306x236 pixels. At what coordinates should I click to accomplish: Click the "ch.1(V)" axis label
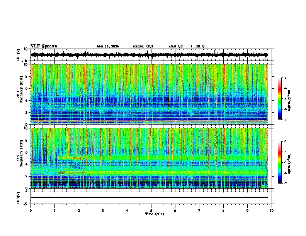pyautogui.click(x=19, y=55)
